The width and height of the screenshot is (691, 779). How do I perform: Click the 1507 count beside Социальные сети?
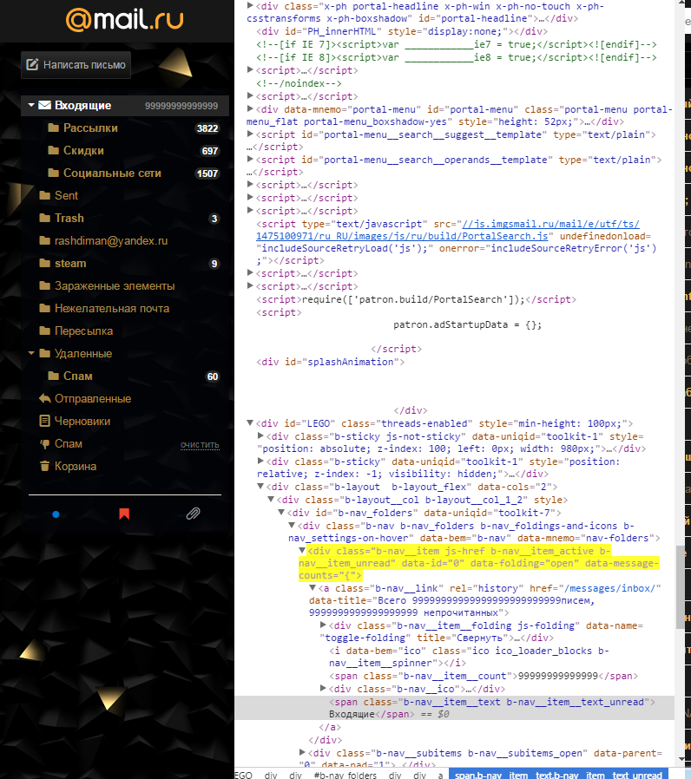pyautogui.click(x=207, y=173)
